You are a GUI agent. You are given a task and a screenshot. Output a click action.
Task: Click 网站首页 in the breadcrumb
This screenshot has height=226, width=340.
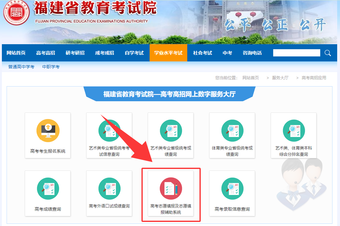click(251, 78)
